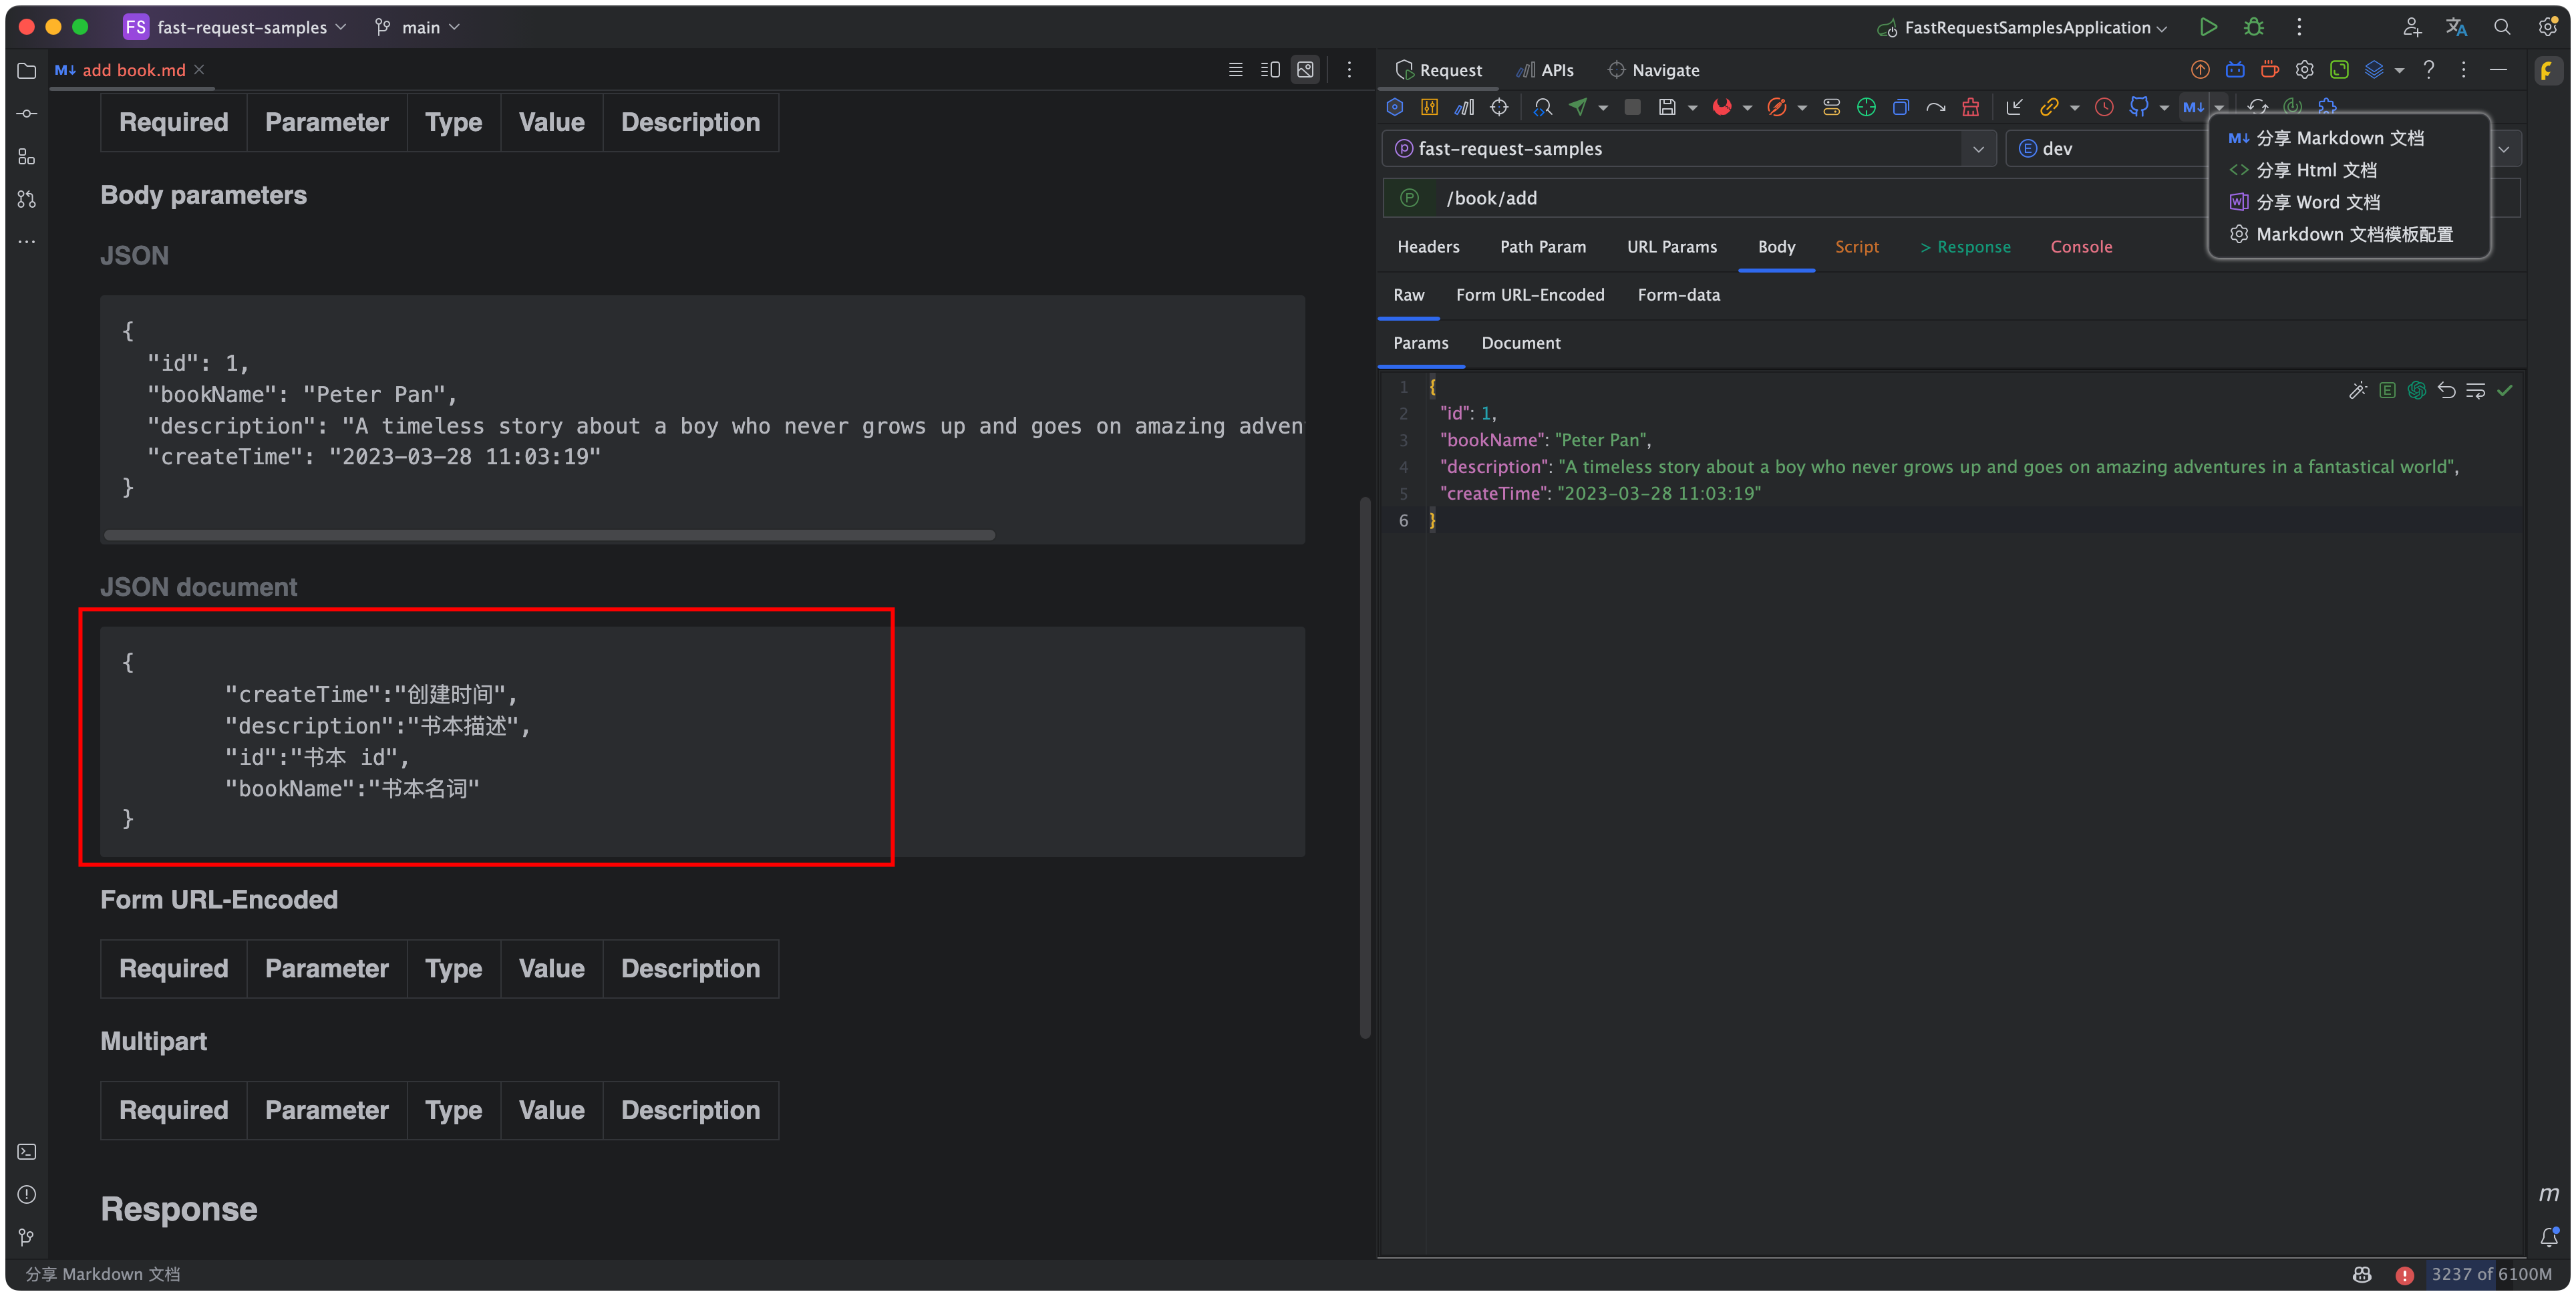
Task: Click the red broom clear icon
Action: coord(1970,107)
